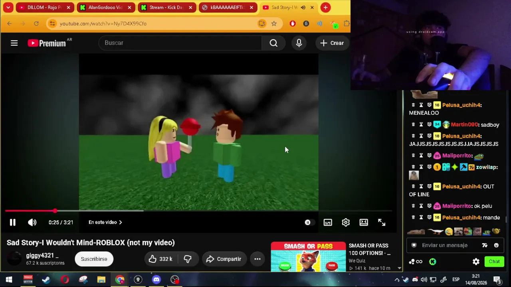Open the subtitles control on the player
The width and height of the screenshot is (511, 287).
[328, 222]
